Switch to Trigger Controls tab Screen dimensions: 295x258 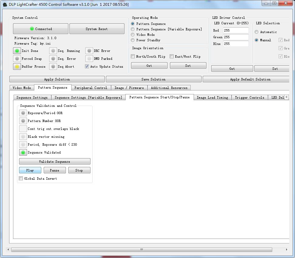(x=249, y=97)
